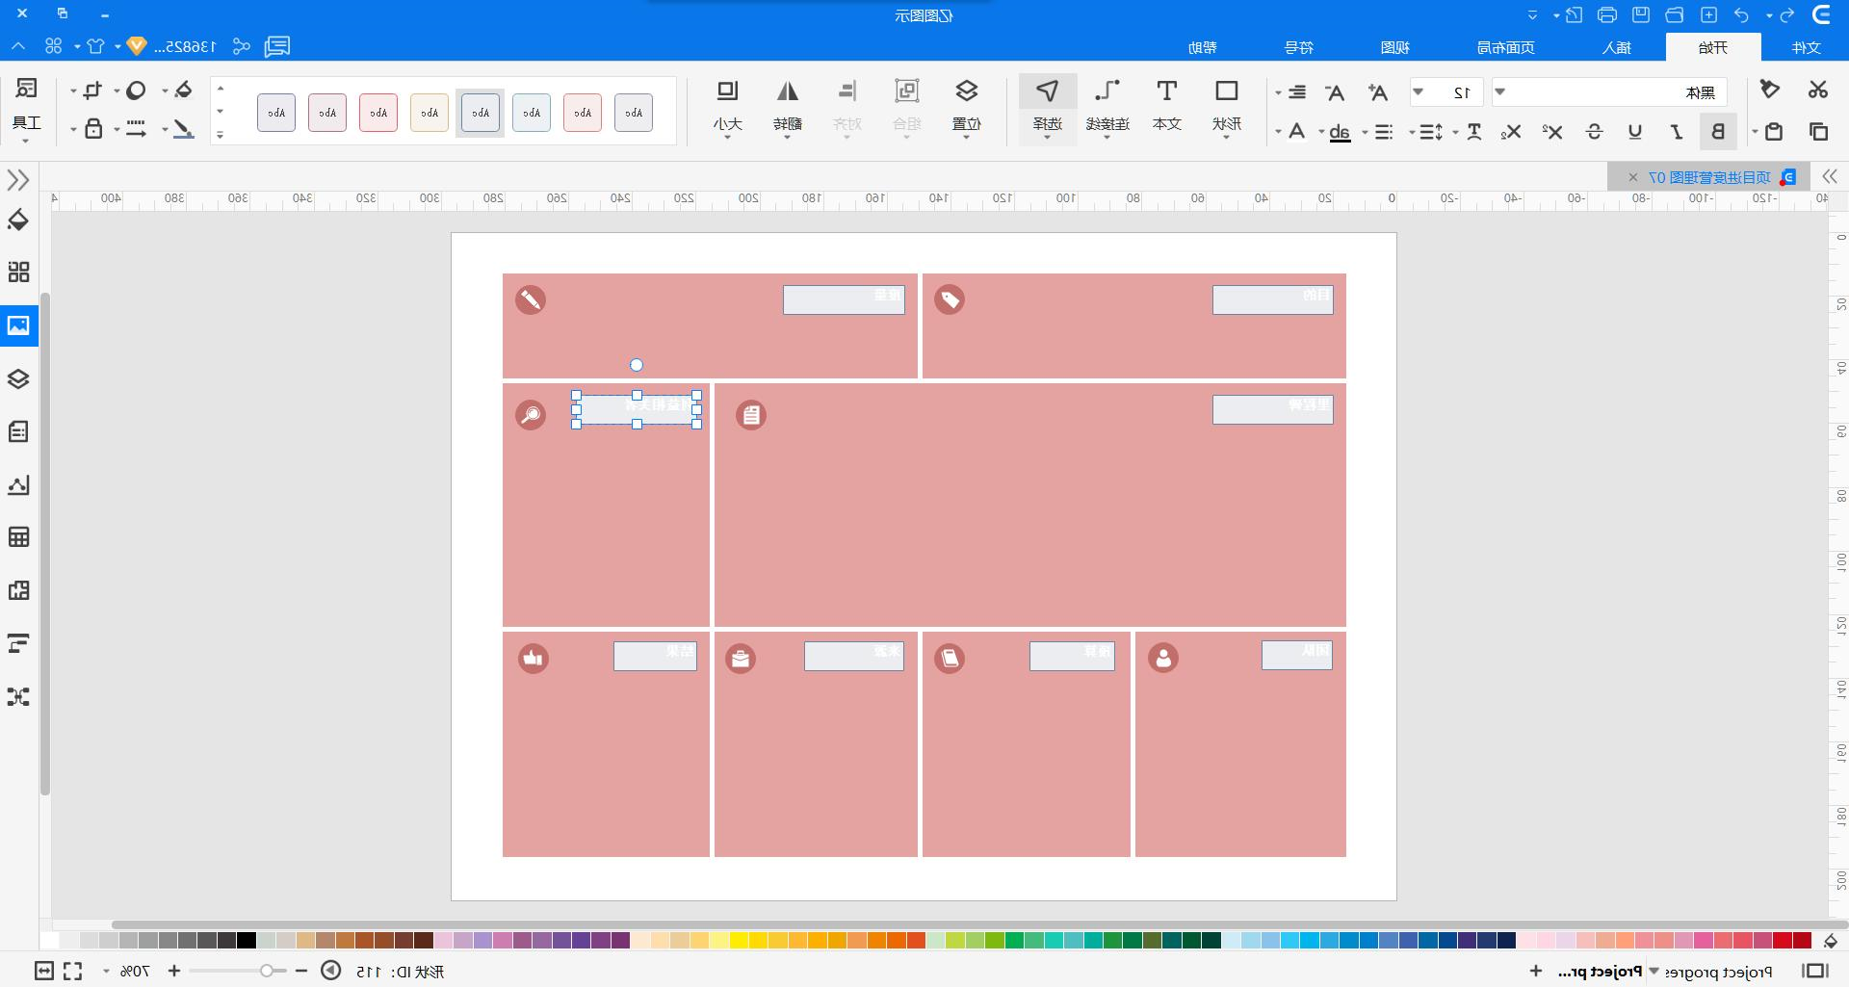The width and height of the screenshot is (1849, 987).
Task: Expand the font color arrow
Action: (x=1278, y=132)
